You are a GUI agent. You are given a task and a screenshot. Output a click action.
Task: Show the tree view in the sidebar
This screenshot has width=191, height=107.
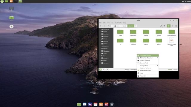(x=103, y=70)
